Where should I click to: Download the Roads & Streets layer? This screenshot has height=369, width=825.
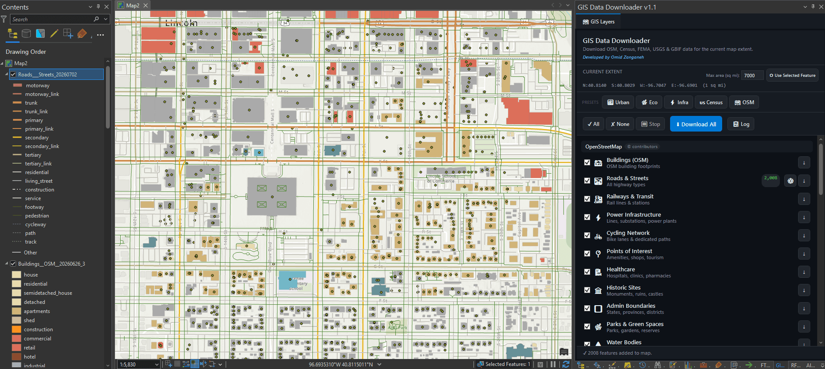point(804,181)
